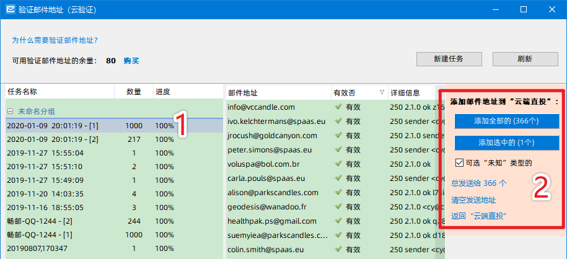Viewport: 567px width, 259px height.
Task: Open the 总发送给 366 个 link
Action: point(479,183)
